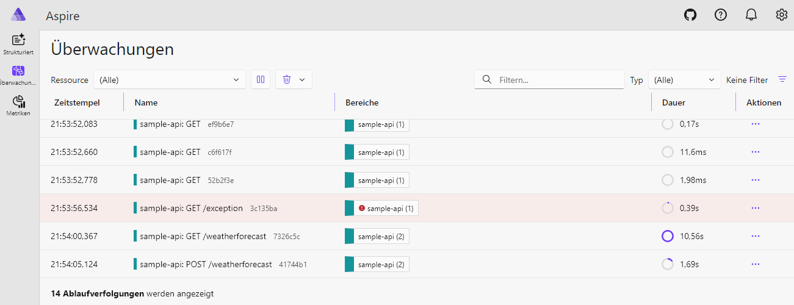Click 14 Ablaufverfolgungen status text
The width and height of the screenshot is (794, 305).
click(x=98, y=293)
